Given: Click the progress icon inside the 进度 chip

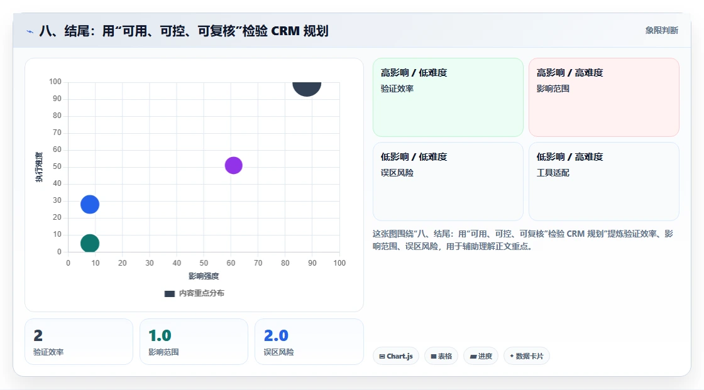Looking at the screenshot, I should click(x=473, y=356).
